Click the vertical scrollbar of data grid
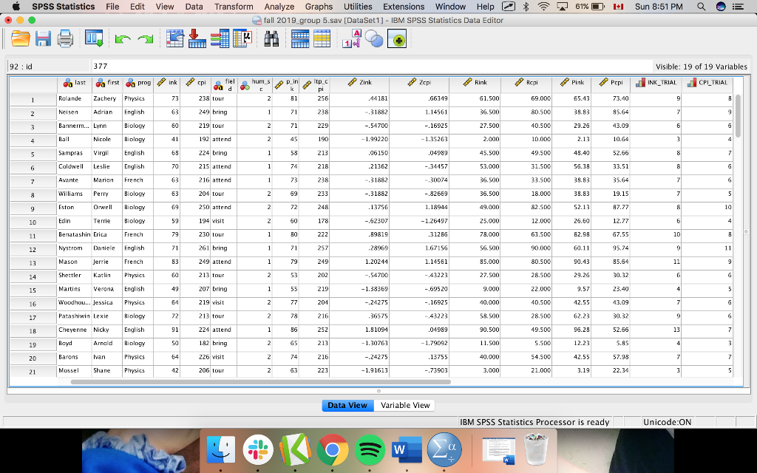 click(737, 116)
